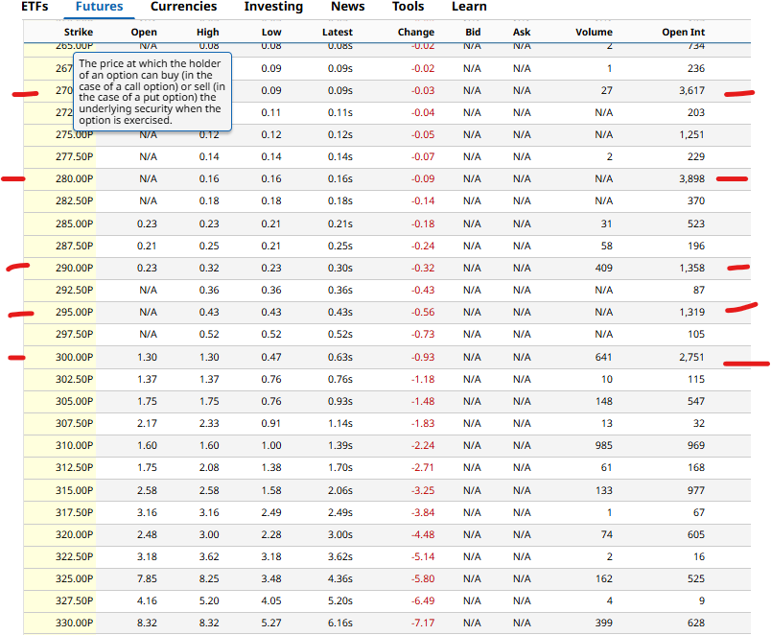This screenshot has width=771, height=635.
Task: Click open price 7.85 in 325.00P row
Action: point(147,579)
